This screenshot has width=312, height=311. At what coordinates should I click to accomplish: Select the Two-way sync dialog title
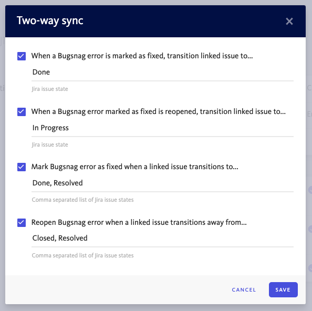[50, 20]
